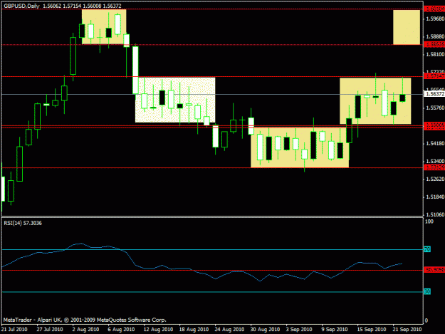The width and height of the screenshot is (445, 334).
Task: Click the GBPUSD,Daily chart title text
Action: pyautogui.click(x=21, y=6)
